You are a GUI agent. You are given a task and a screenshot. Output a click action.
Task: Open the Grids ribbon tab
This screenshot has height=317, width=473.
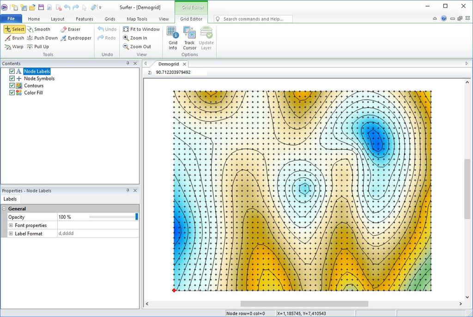tap(110, 19)
